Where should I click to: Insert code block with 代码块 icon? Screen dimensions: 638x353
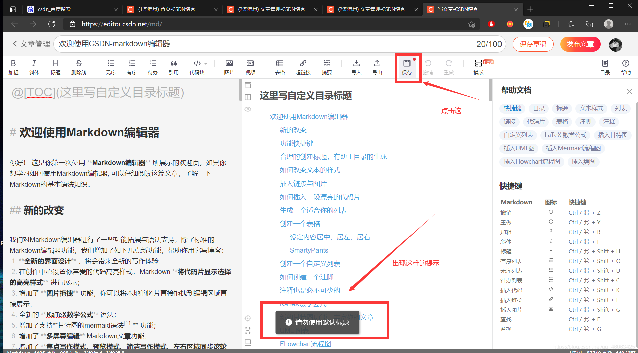point(197,67)
